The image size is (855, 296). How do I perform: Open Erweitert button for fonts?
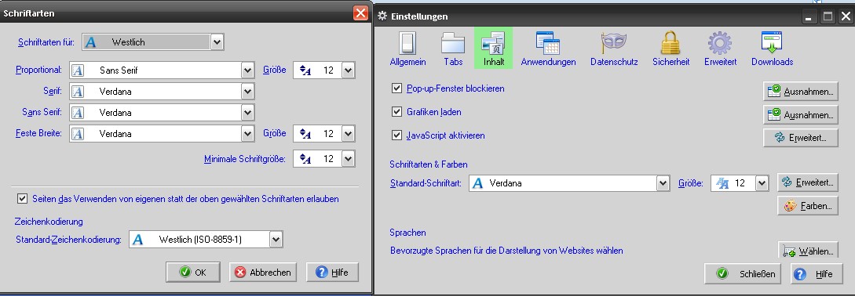click(808, 182)
